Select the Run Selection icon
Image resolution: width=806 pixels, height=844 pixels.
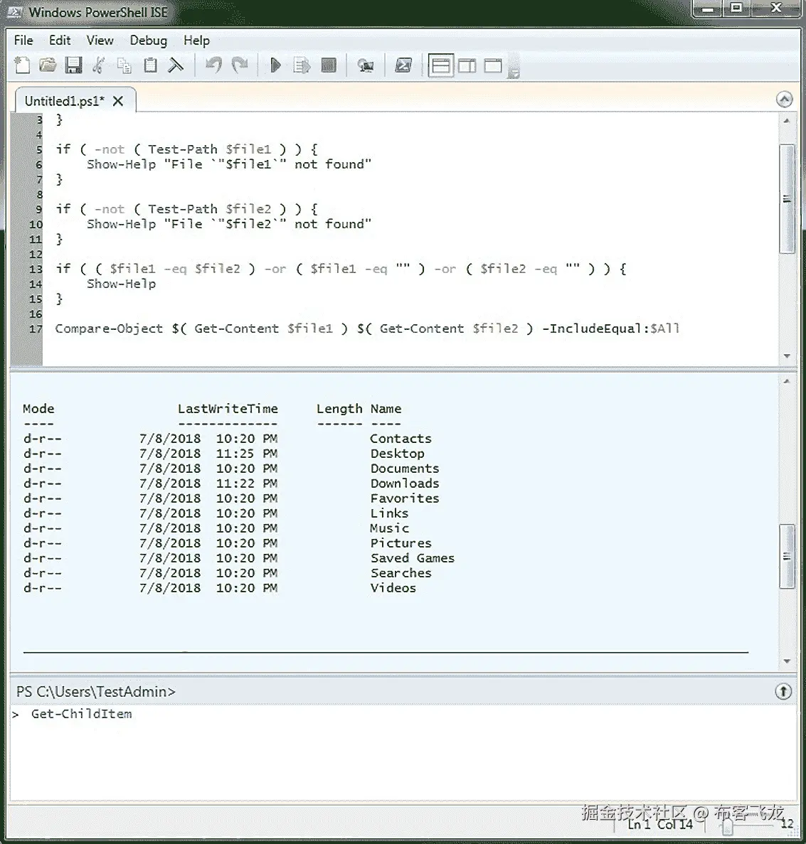point(302,65)
